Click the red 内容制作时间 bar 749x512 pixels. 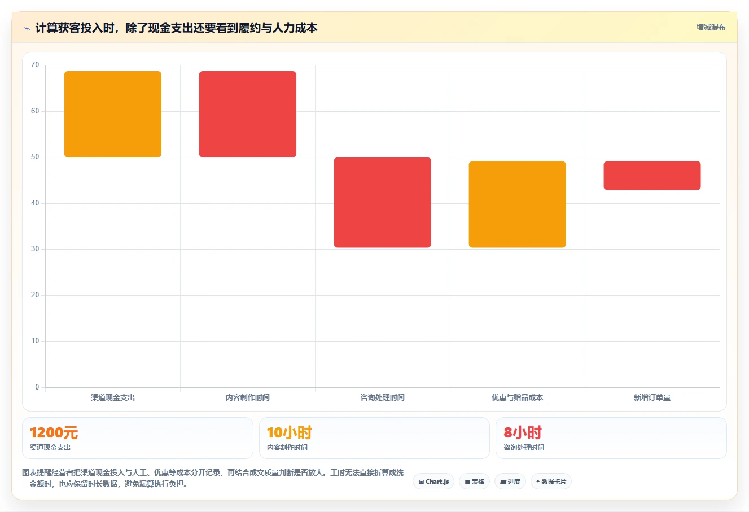pos(248,114)
